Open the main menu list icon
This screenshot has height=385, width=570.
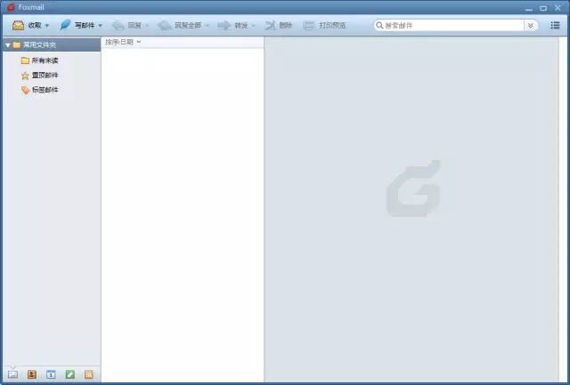tap(555, 25)
